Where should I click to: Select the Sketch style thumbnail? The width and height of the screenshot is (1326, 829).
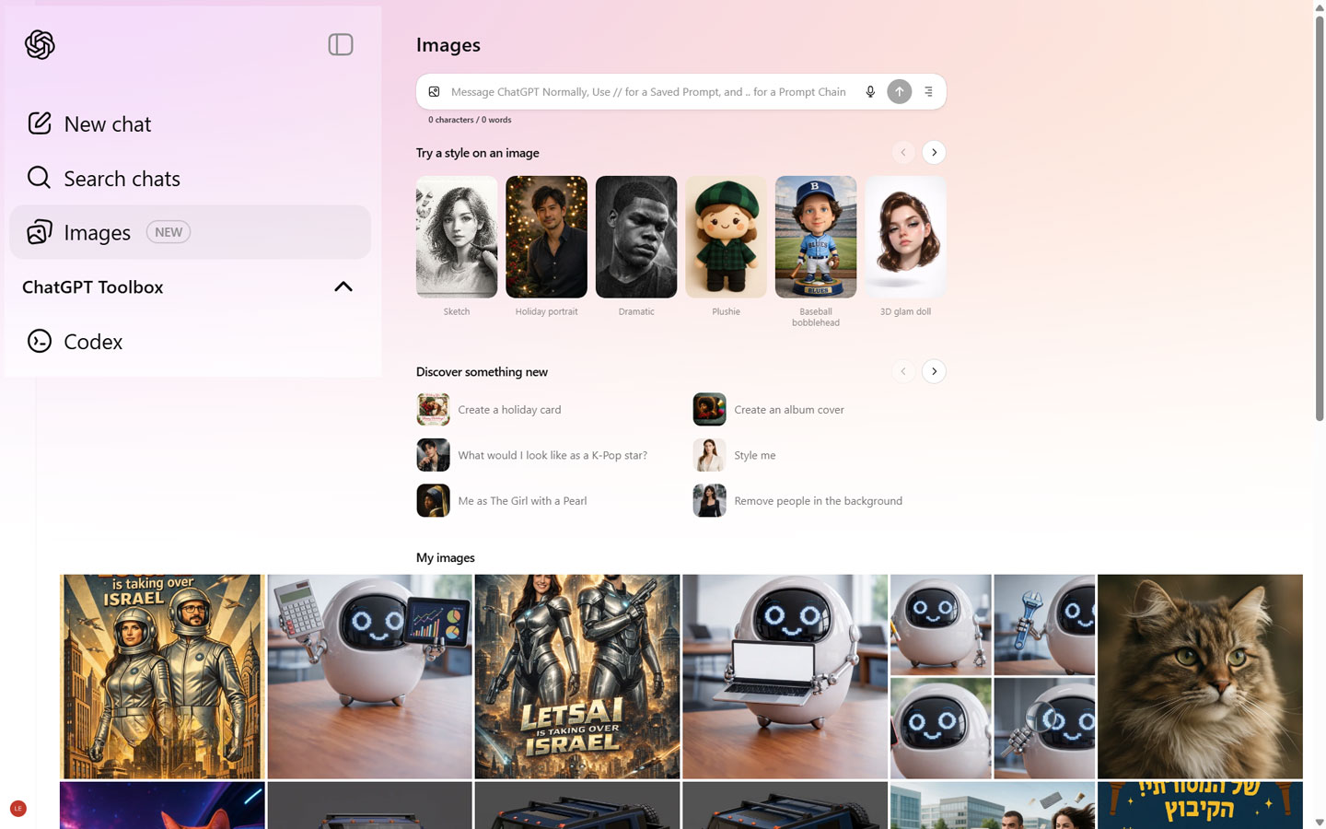[457, 238]
